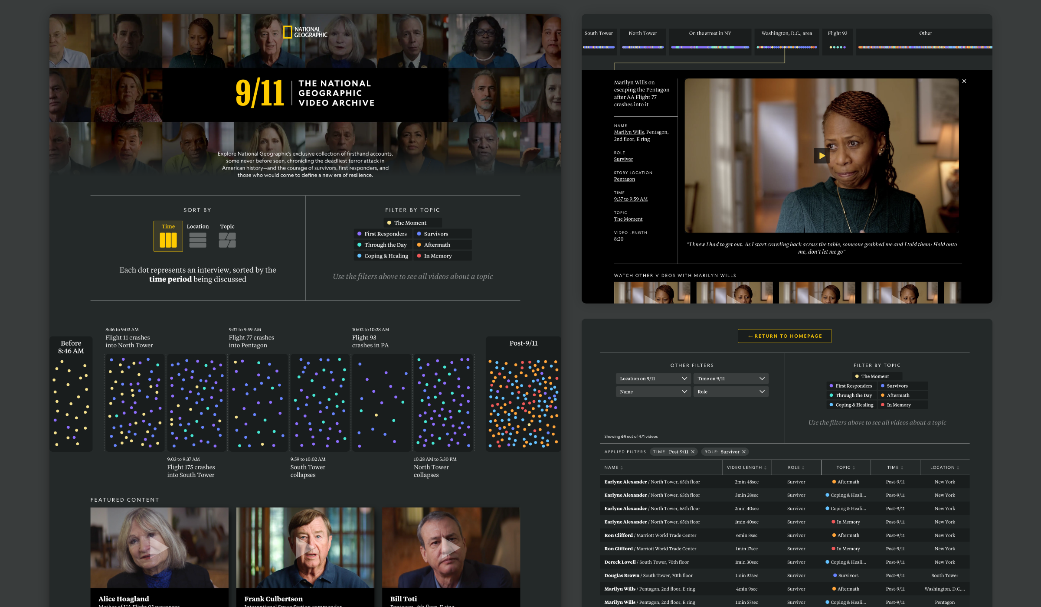The image size is (1041, 607).
Task: Open Dereck Lovell 1min 30sec table row
Action: [x=785, y=562]
